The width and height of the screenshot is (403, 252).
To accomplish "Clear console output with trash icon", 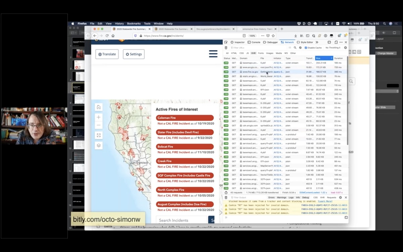I will tap(226, 198).
